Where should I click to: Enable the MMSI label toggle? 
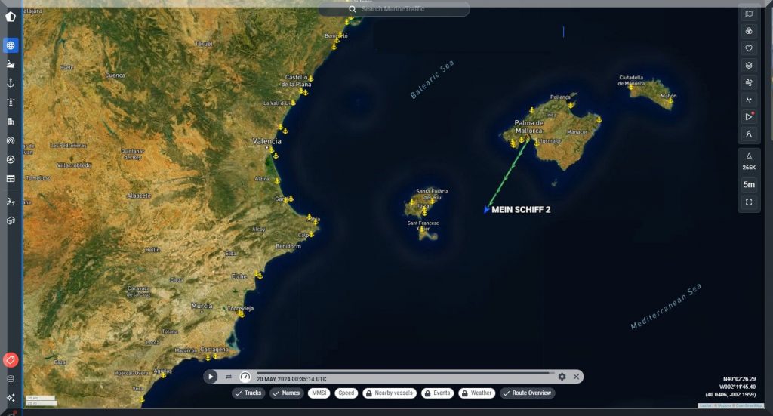[x=319, y=393]
